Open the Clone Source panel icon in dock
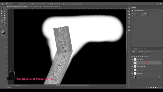Viewport: 163px width, 92px height. coord(129,18)
